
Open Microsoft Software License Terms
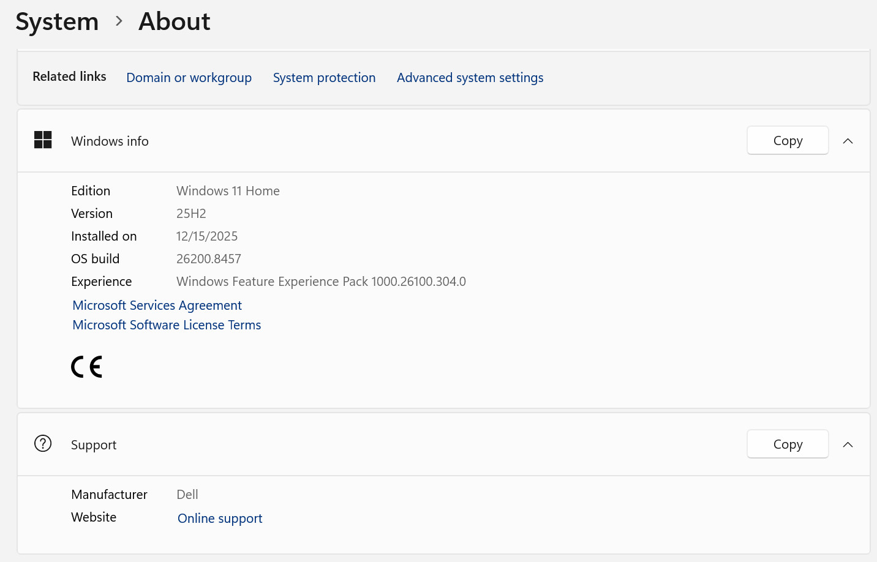167,324
